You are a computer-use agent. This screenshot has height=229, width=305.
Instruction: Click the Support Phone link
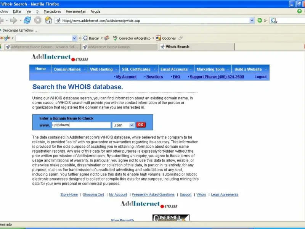217,77
